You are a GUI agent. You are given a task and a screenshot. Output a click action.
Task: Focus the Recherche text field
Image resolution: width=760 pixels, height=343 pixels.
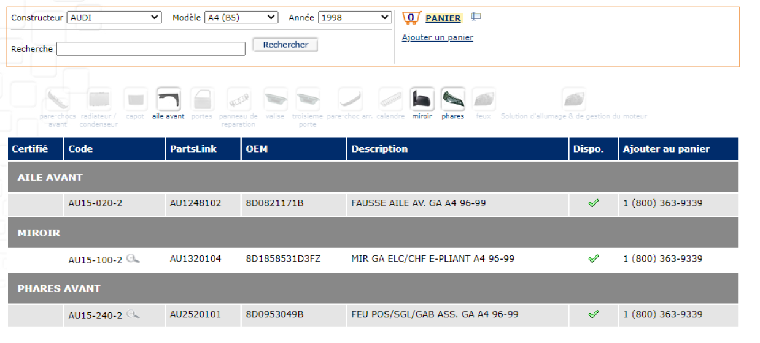click(151, 49)
